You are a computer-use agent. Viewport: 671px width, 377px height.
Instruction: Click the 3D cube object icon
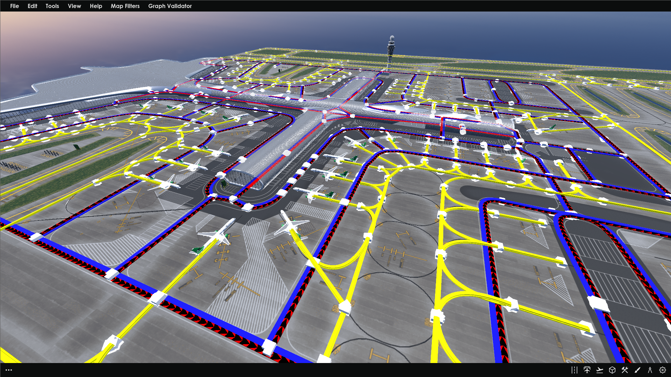tap(612, 370)
